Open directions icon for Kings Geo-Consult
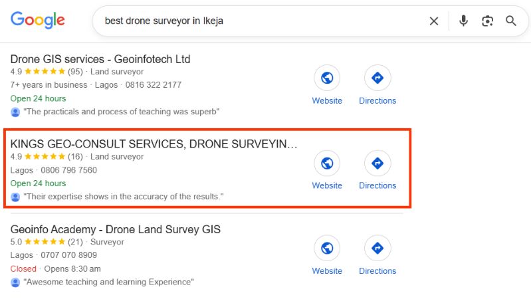 click(x=377, y=163)
